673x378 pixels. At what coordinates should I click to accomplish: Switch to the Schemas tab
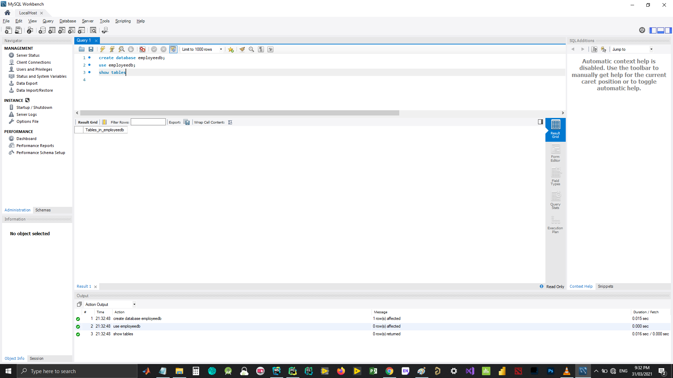[43, 210]
